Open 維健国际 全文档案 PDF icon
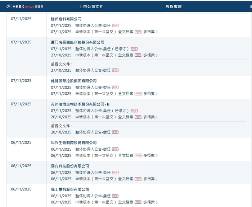 [x=138, y=94]
